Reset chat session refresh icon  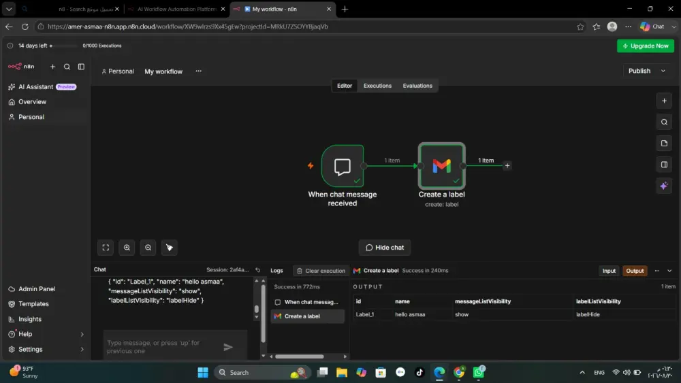[257, 270]
